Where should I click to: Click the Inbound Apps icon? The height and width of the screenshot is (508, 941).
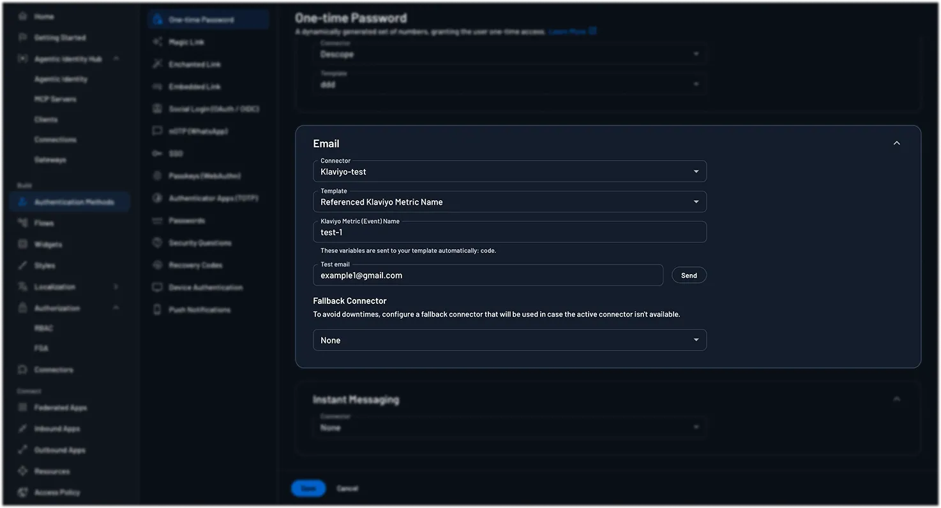point(23,428)
